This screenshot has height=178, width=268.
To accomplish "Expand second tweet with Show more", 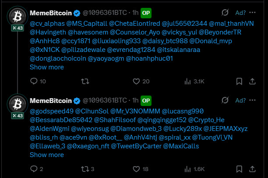I will tap(47, 155).
